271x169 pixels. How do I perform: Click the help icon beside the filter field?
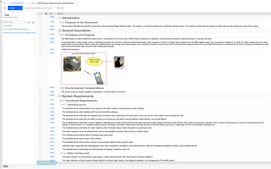point(54,7)
